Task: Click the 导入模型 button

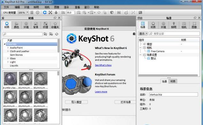Action: [x=76, y=102]
